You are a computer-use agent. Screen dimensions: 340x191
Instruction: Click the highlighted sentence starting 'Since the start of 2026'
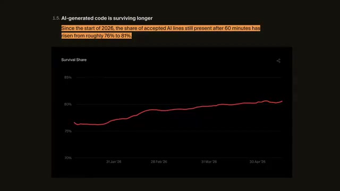tap(160, 32)
